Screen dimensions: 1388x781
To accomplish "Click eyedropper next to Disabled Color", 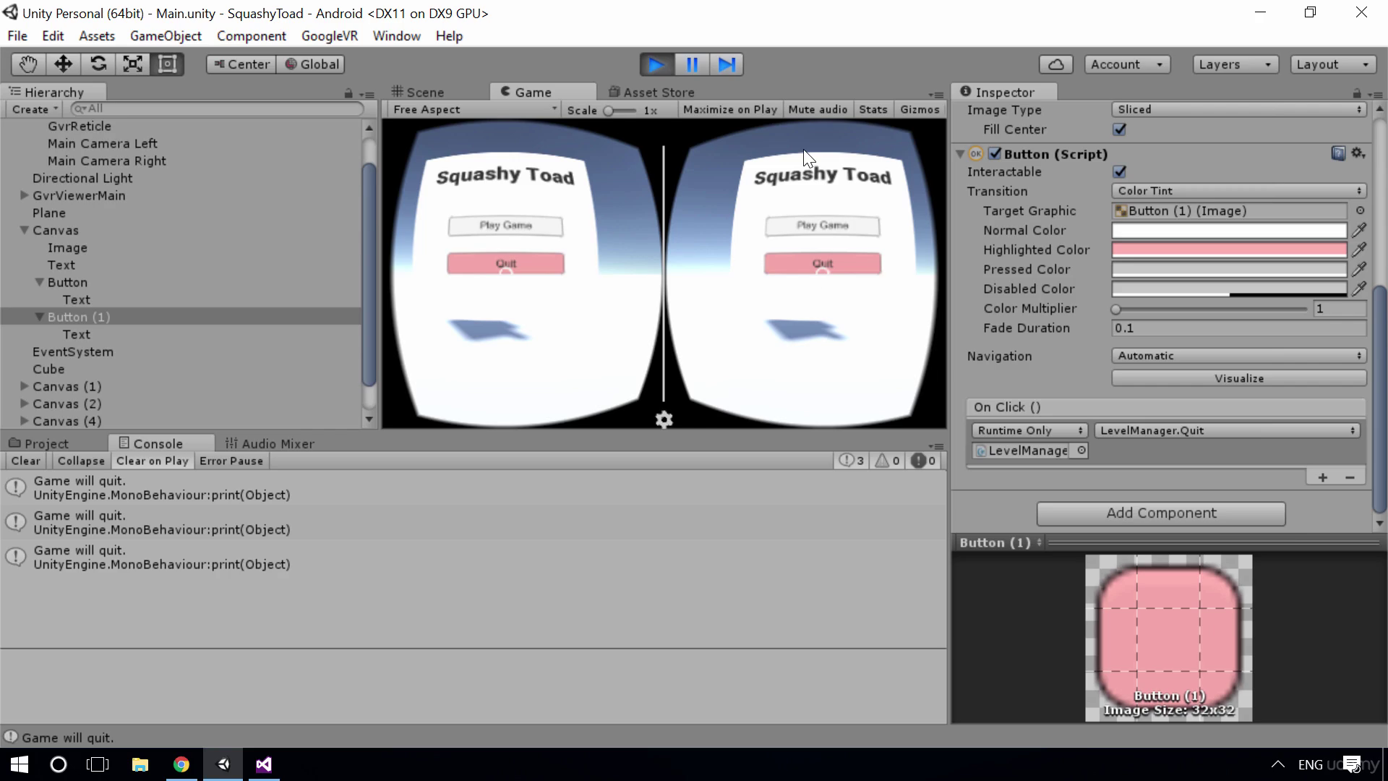I will coord(1359,289).
